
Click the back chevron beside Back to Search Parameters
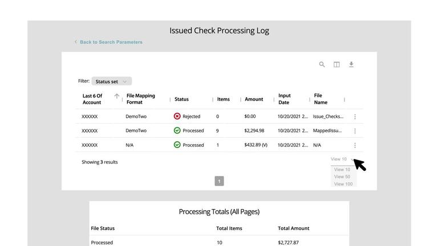click(x=76, y=42)
